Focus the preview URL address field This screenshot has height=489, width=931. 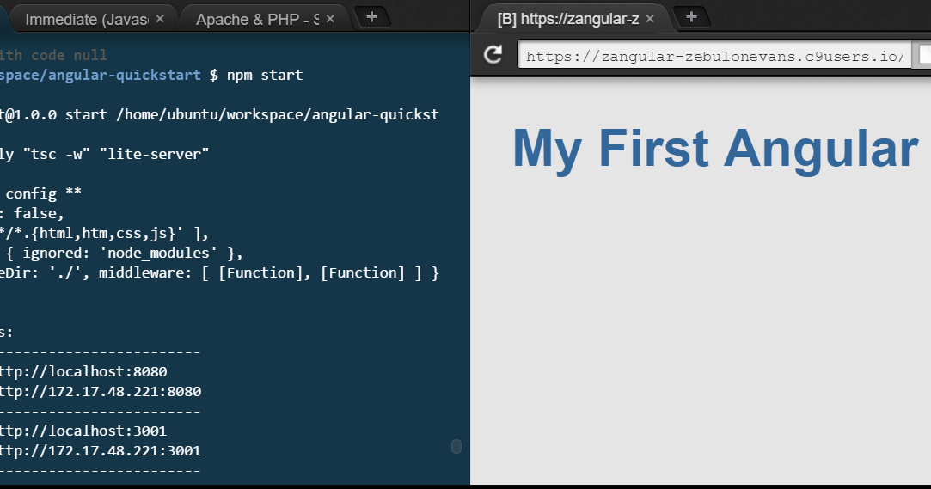point(714,57)
